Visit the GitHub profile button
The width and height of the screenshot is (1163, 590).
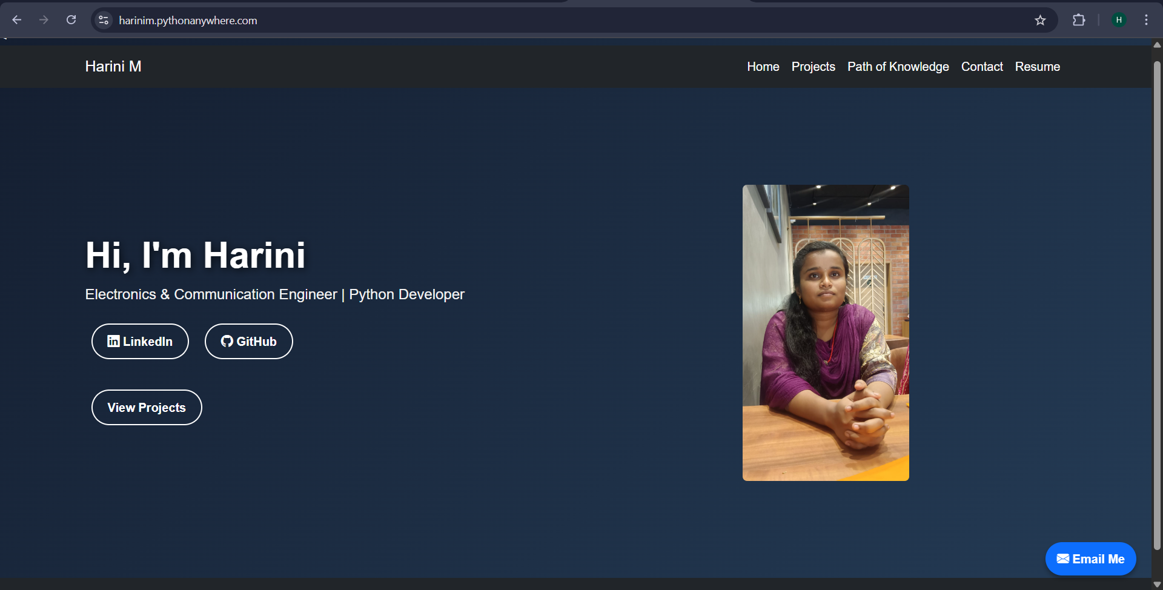(248, 342)
